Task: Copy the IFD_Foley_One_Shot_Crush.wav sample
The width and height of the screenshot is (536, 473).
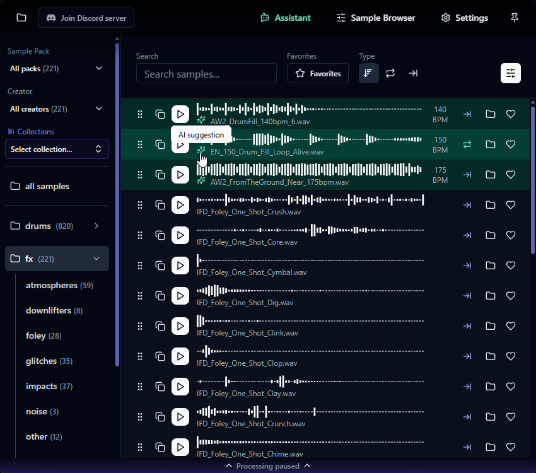Action: click(x=160, y=205)
